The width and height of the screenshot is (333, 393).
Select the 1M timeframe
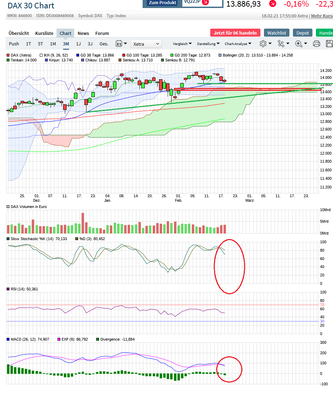tap(53, 44)
